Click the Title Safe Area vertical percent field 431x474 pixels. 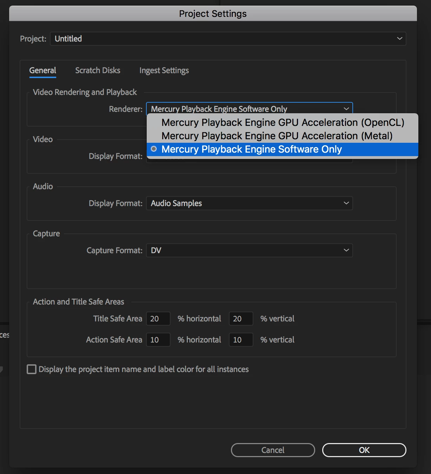pos(241,319)
